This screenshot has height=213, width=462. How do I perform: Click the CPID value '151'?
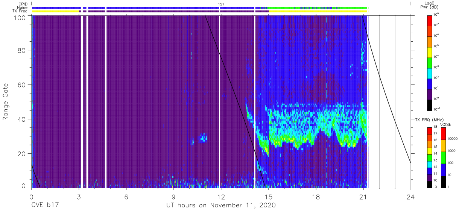pos(221,4)
